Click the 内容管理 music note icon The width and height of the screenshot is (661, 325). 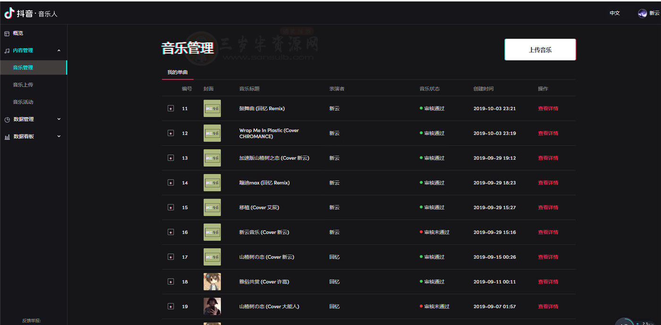tap(7, 51)
